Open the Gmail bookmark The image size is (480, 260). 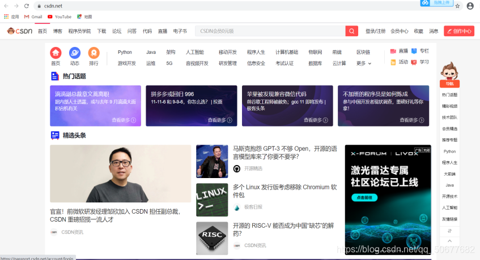tap(33, 17)
